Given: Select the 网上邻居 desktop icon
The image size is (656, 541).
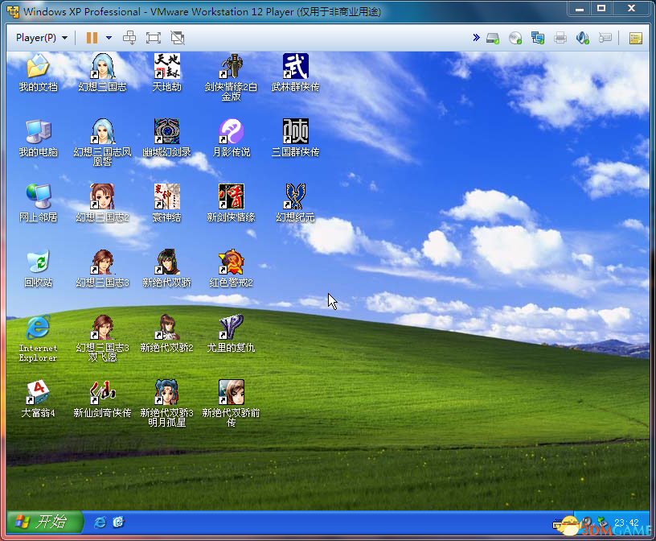Looking at the screenshot, I should pyautogui.click(x=38, y=203).
